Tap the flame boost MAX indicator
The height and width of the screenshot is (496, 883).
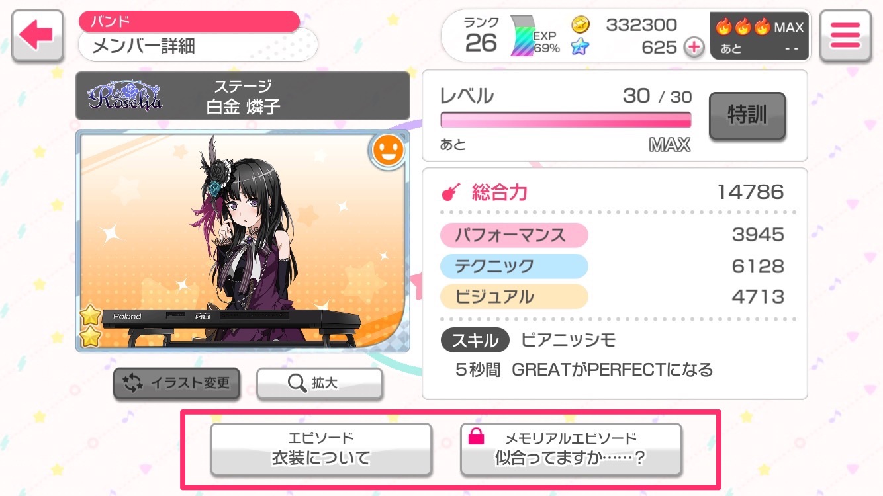pyautogui.click(x=760, y=36)
